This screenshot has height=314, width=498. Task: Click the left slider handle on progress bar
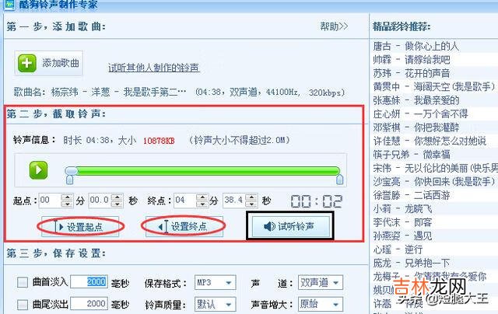click(x=71, y=170)
